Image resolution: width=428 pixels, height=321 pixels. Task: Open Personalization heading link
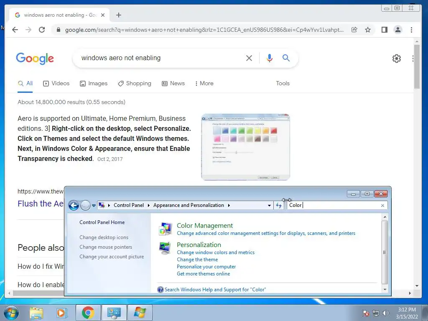click(x=199, y=245)
